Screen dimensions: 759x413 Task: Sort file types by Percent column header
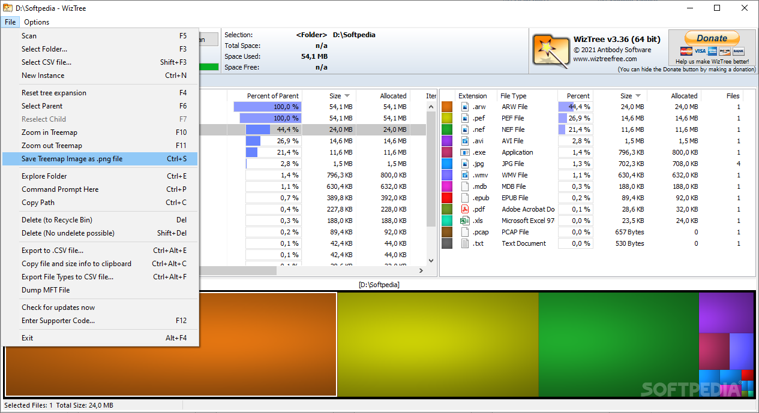click(575, 96)
